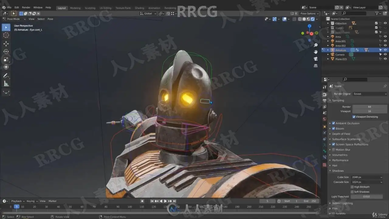
Task: Select the Rotate tool
Action: 6,52
